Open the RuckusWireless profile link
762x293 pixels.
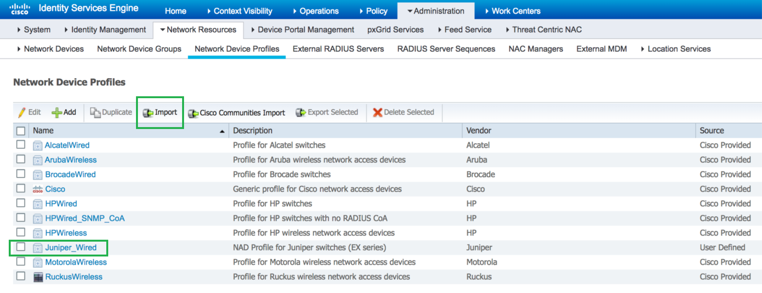coord(74,277)
